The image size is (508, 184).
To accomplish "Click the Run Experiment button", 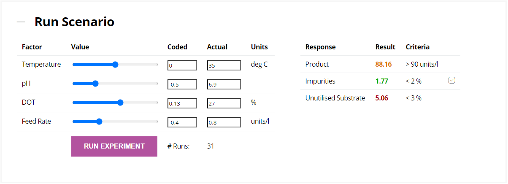I will 114,146.
